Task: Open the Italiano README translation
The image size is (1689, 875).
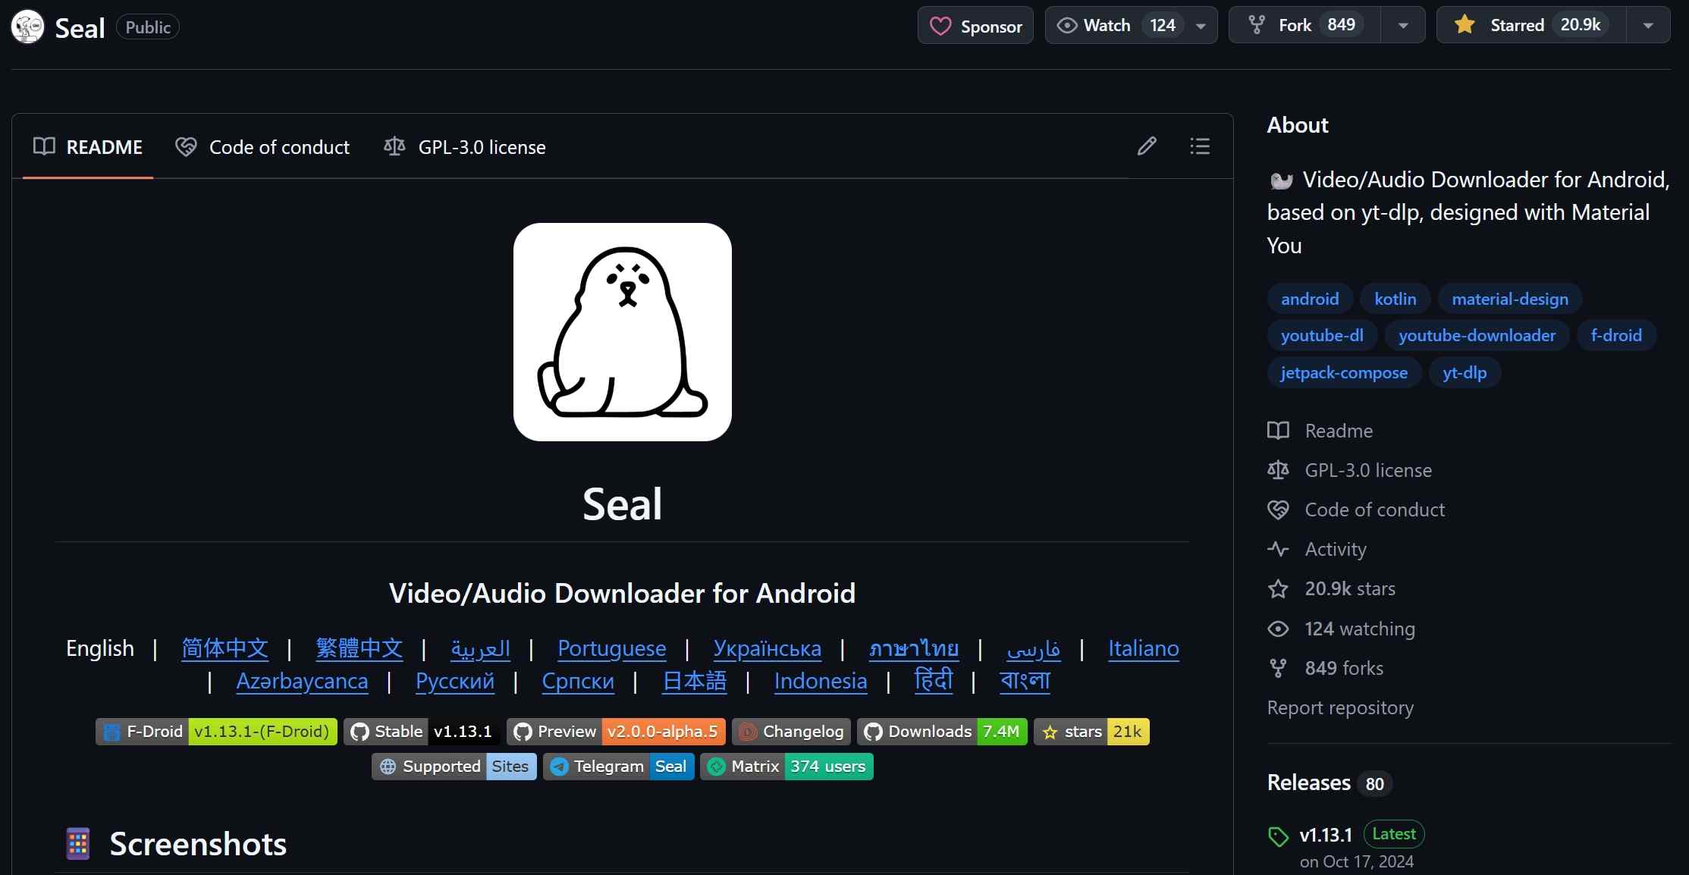Action: pyautogui.click(x=1144, y=648)
